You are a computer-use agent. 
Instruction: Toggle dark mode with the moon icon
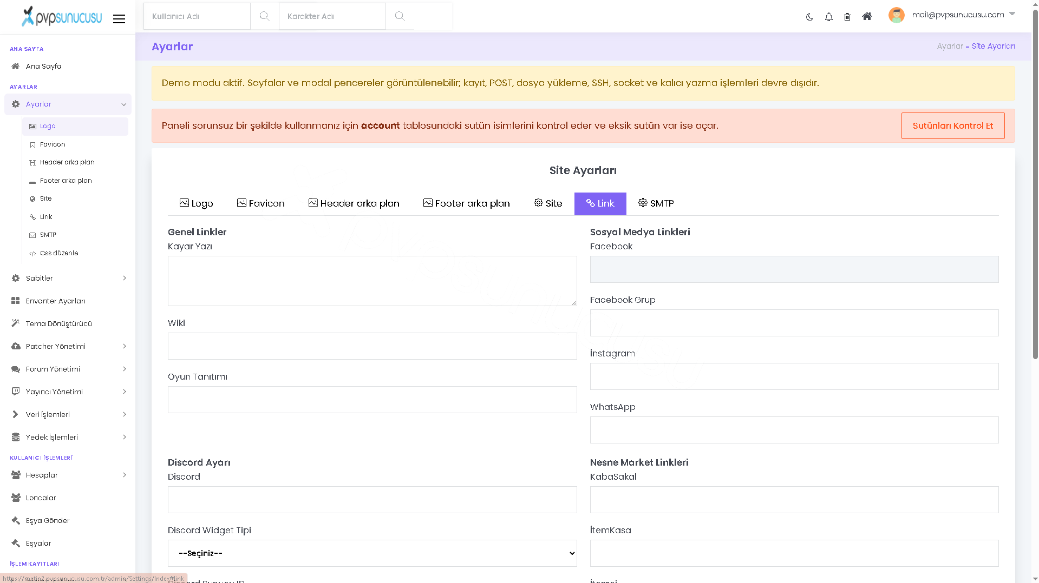(809, 17)
